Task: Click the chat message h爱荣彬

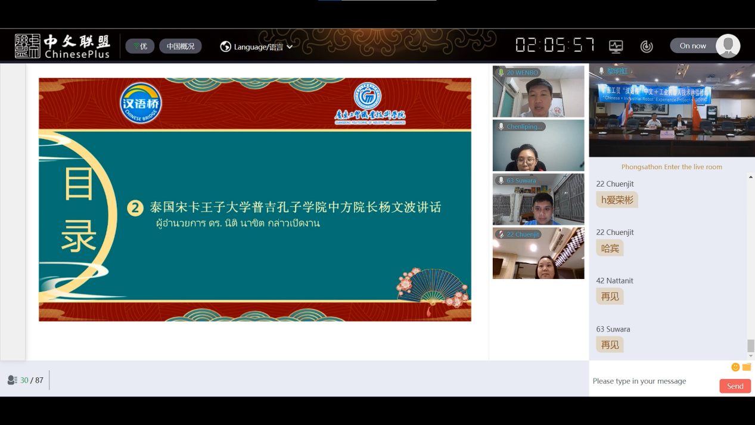Action: coord(617,200)
